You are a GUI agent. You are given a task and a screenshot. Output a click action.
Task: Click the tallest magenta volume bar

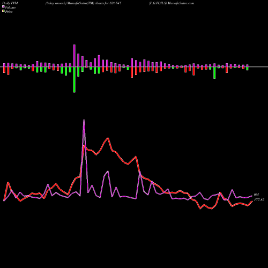tap(75, 56)
